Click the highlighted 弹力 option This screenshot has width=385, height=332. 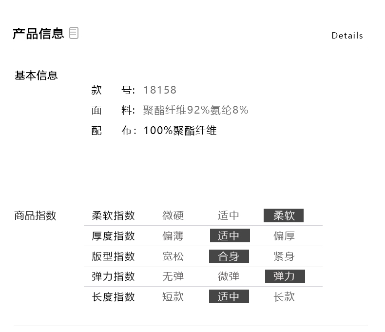pyautogui.click(x=285, y=276)
